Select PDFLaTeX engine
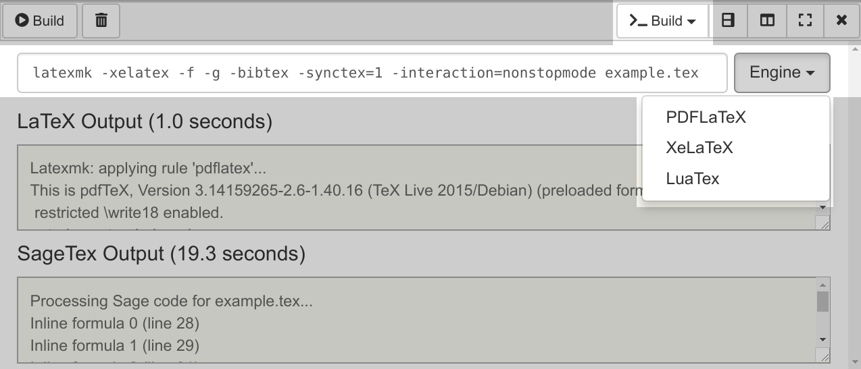The width and height of the screenshot is (861, 369). tap(706, 117)
